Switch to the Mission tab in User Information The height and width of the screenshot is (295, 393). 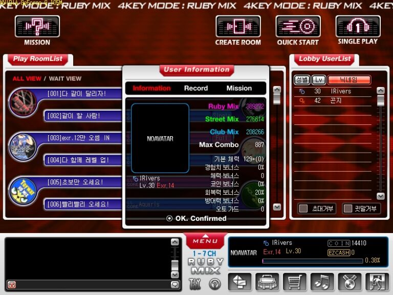tap(239, 88)
